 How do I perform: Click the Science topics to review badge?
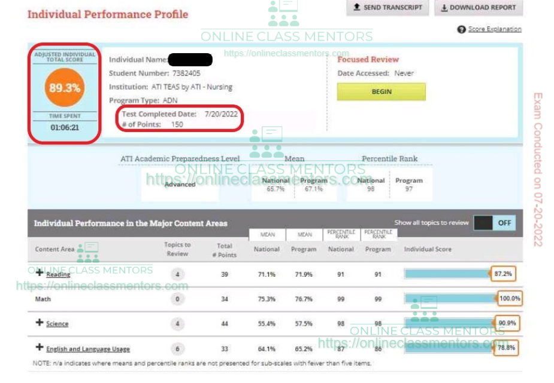177,324
